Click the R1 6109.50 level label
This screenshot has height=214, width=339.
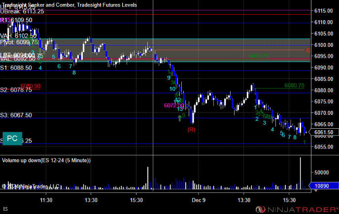(16, 20)
